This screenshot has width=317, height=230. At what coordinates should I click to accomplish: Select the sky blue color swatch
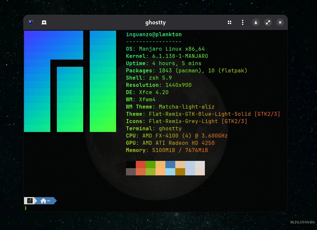170,172
